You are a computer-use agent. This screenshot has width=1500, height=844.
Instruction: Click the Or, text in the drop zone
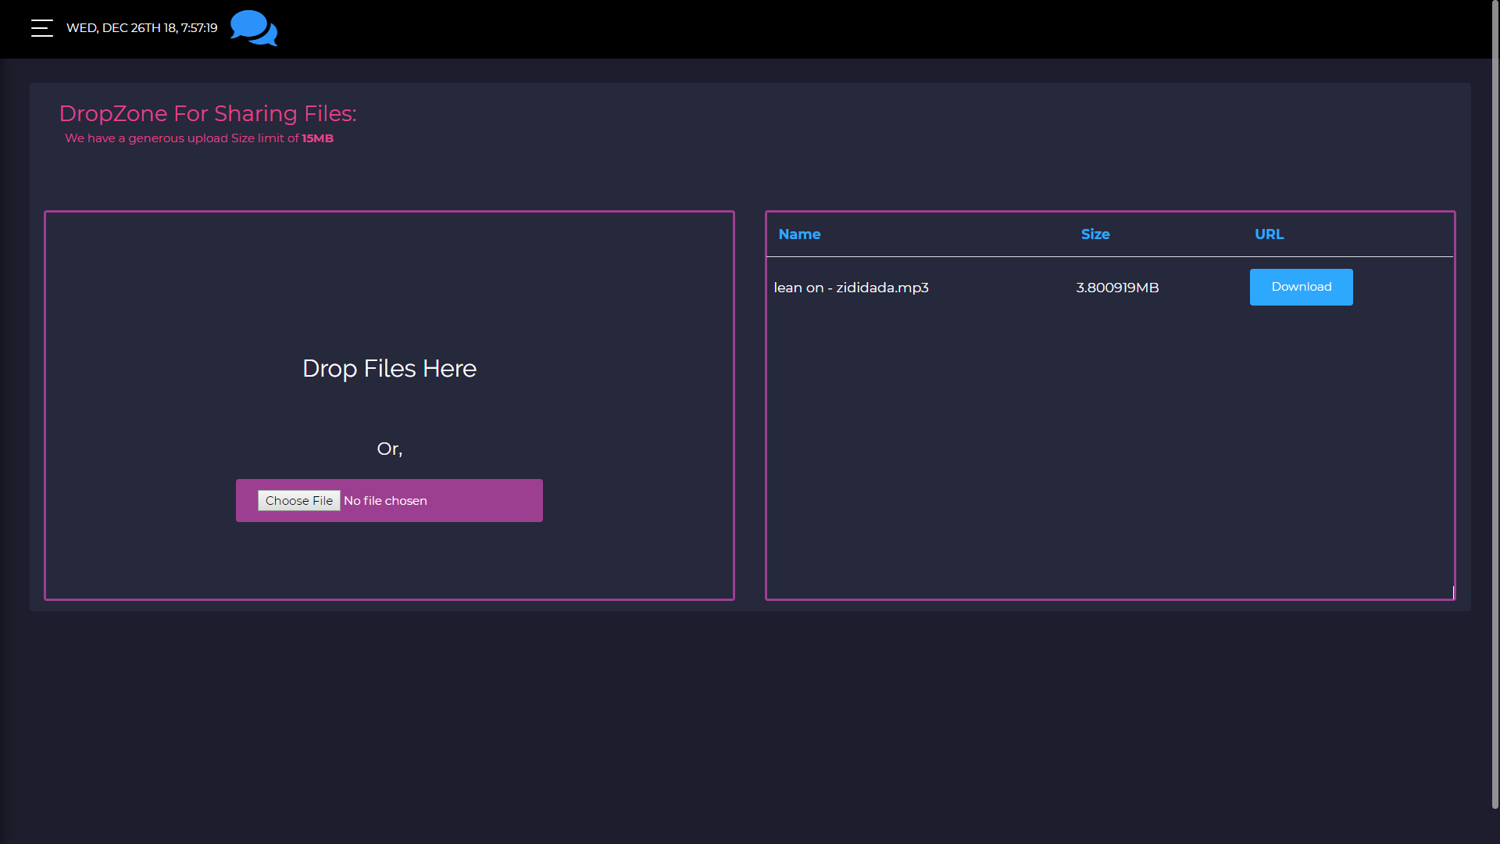(x=389, y=449)
